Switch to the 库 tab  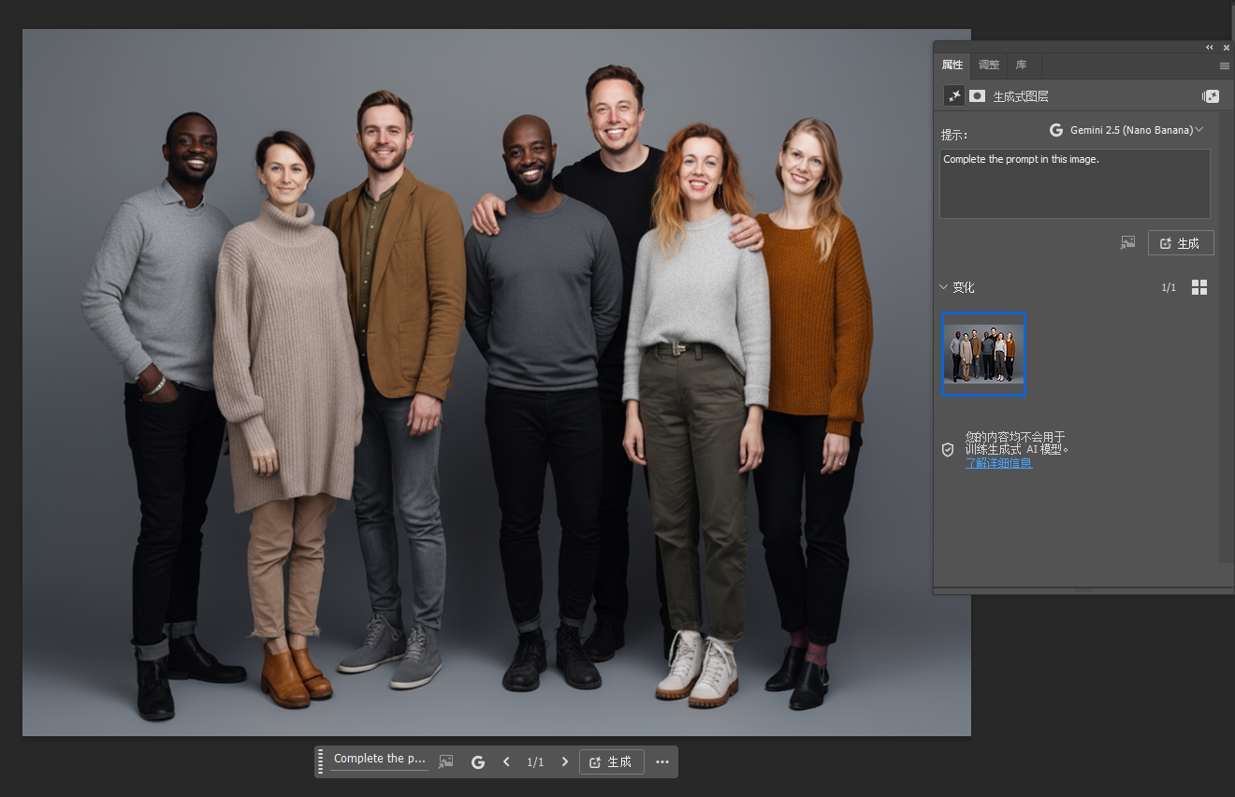pos(1022,65)
